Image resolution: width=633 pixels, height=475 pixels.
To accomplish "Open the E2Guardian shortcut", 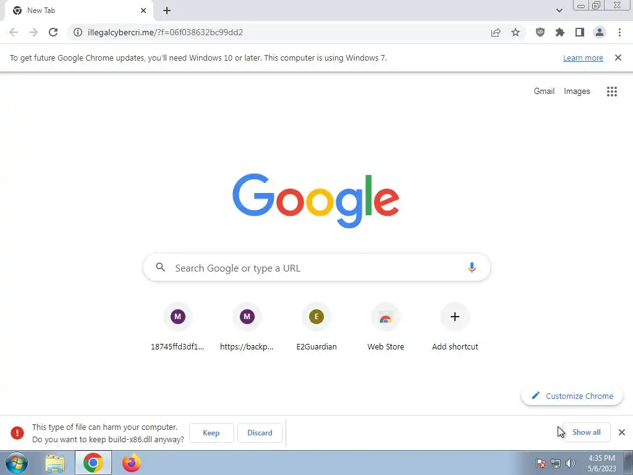I will click(316, 327).
